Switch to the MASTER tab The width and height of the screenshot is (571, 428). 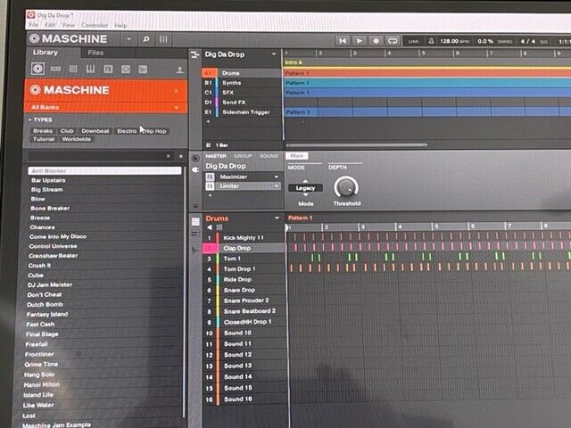[x=216, y=156]
